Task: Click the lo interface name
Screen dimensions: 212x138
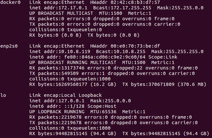Action: 3,95
